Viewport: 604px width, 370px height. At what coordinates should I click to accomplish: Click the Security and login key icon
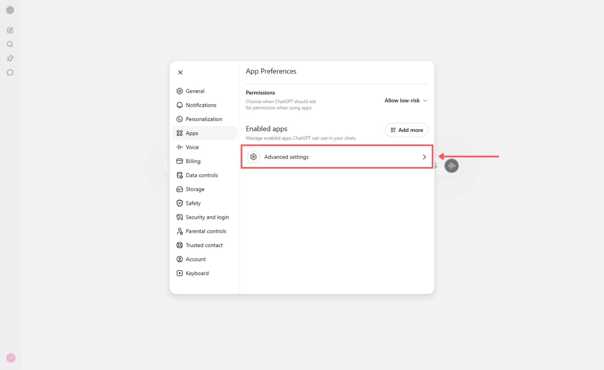click(180, 217)
